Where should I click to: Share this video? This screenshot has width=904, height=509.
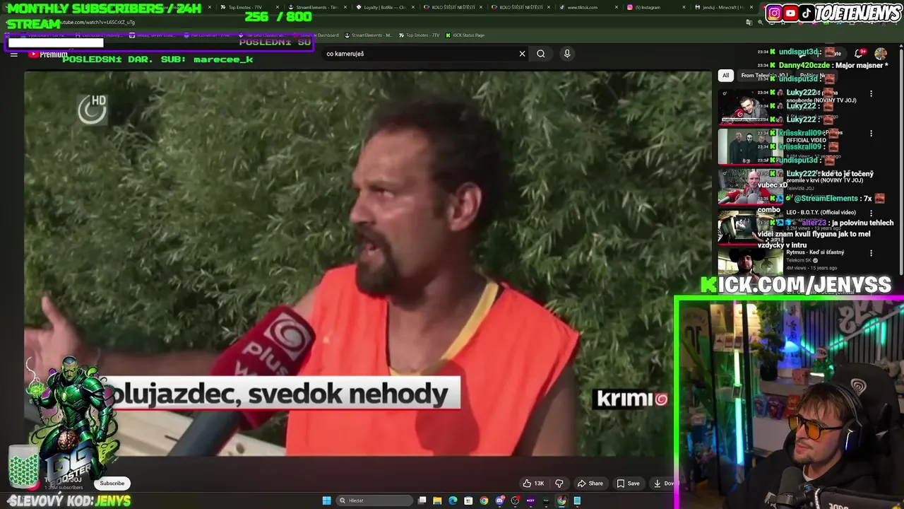tap(590, 484)
